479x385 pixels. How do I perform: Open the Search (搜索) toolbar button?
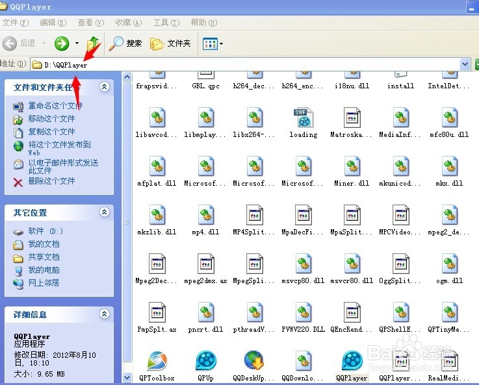click(x=125, y=43)
